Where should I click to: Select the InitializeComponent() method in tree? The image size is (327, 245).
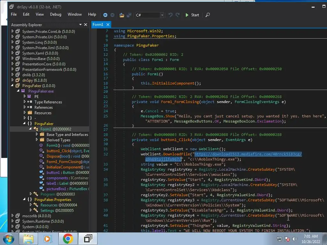[x=68, y=167]
